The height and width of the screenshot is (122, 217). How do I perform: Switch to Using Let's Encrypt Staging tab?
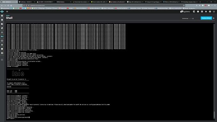(x=153, y=2)
